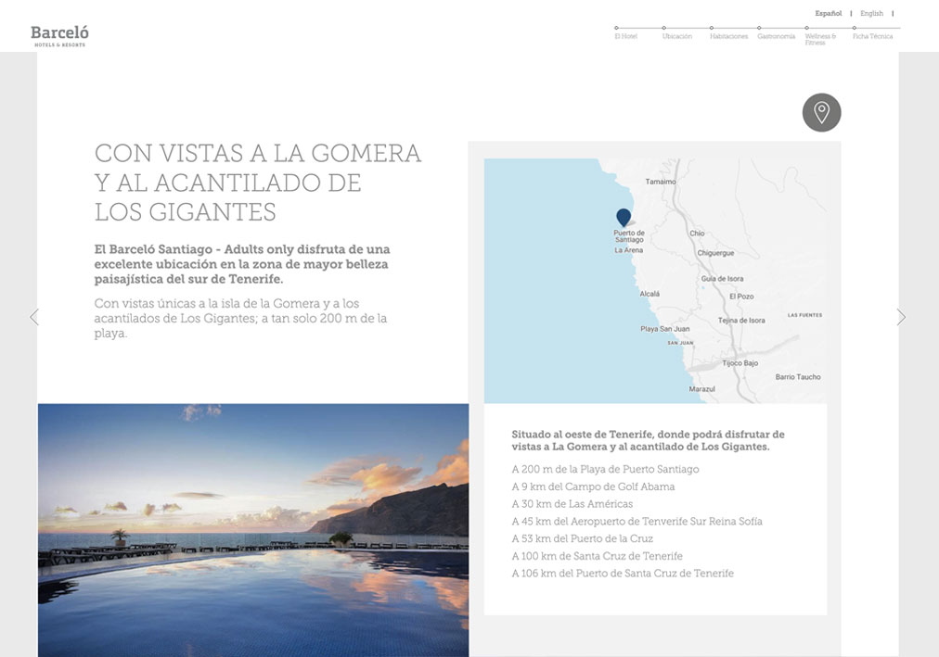The image size is (939, 657).
Task: Click 'A 30 km de Las Américas'
Action: coord(572,504)
